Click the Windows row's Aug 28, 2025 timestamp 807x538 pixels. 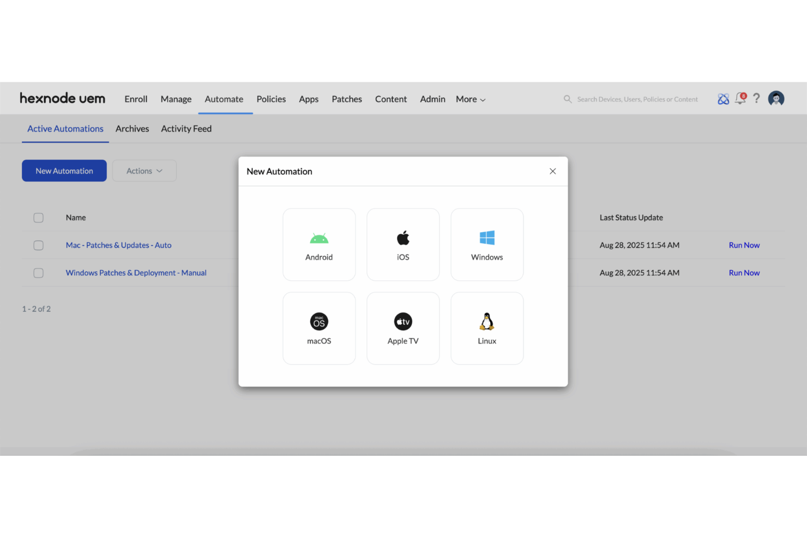[x=640, y=273]
